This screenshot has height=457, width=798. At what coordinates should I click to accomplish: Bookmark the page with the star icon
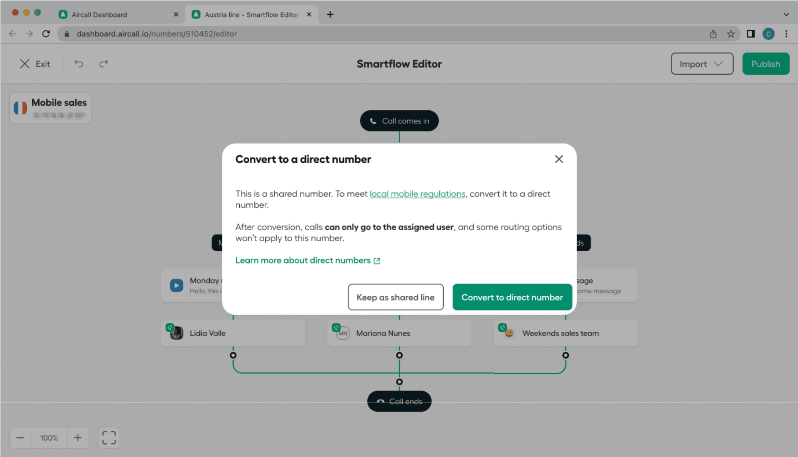[730, 34]
